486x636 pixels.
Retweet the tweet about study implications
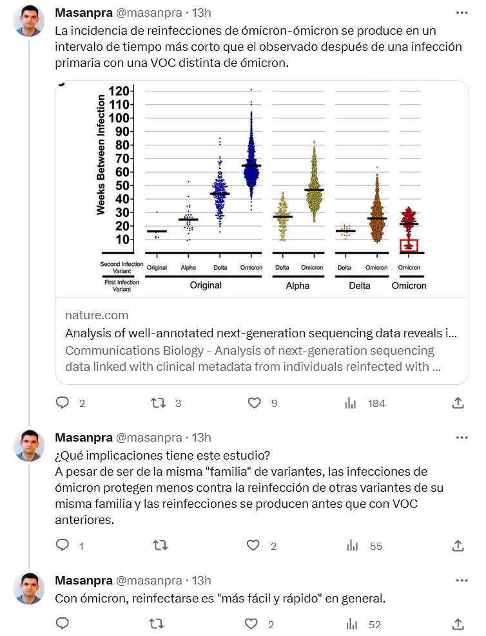pyautogui.click(x=158, y=546)
